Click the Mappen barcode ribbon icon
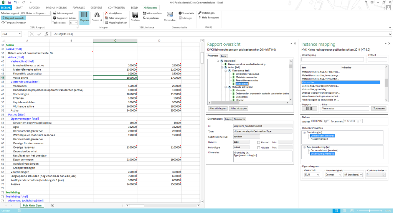The image size is (393, 213). tap(84, 18)
